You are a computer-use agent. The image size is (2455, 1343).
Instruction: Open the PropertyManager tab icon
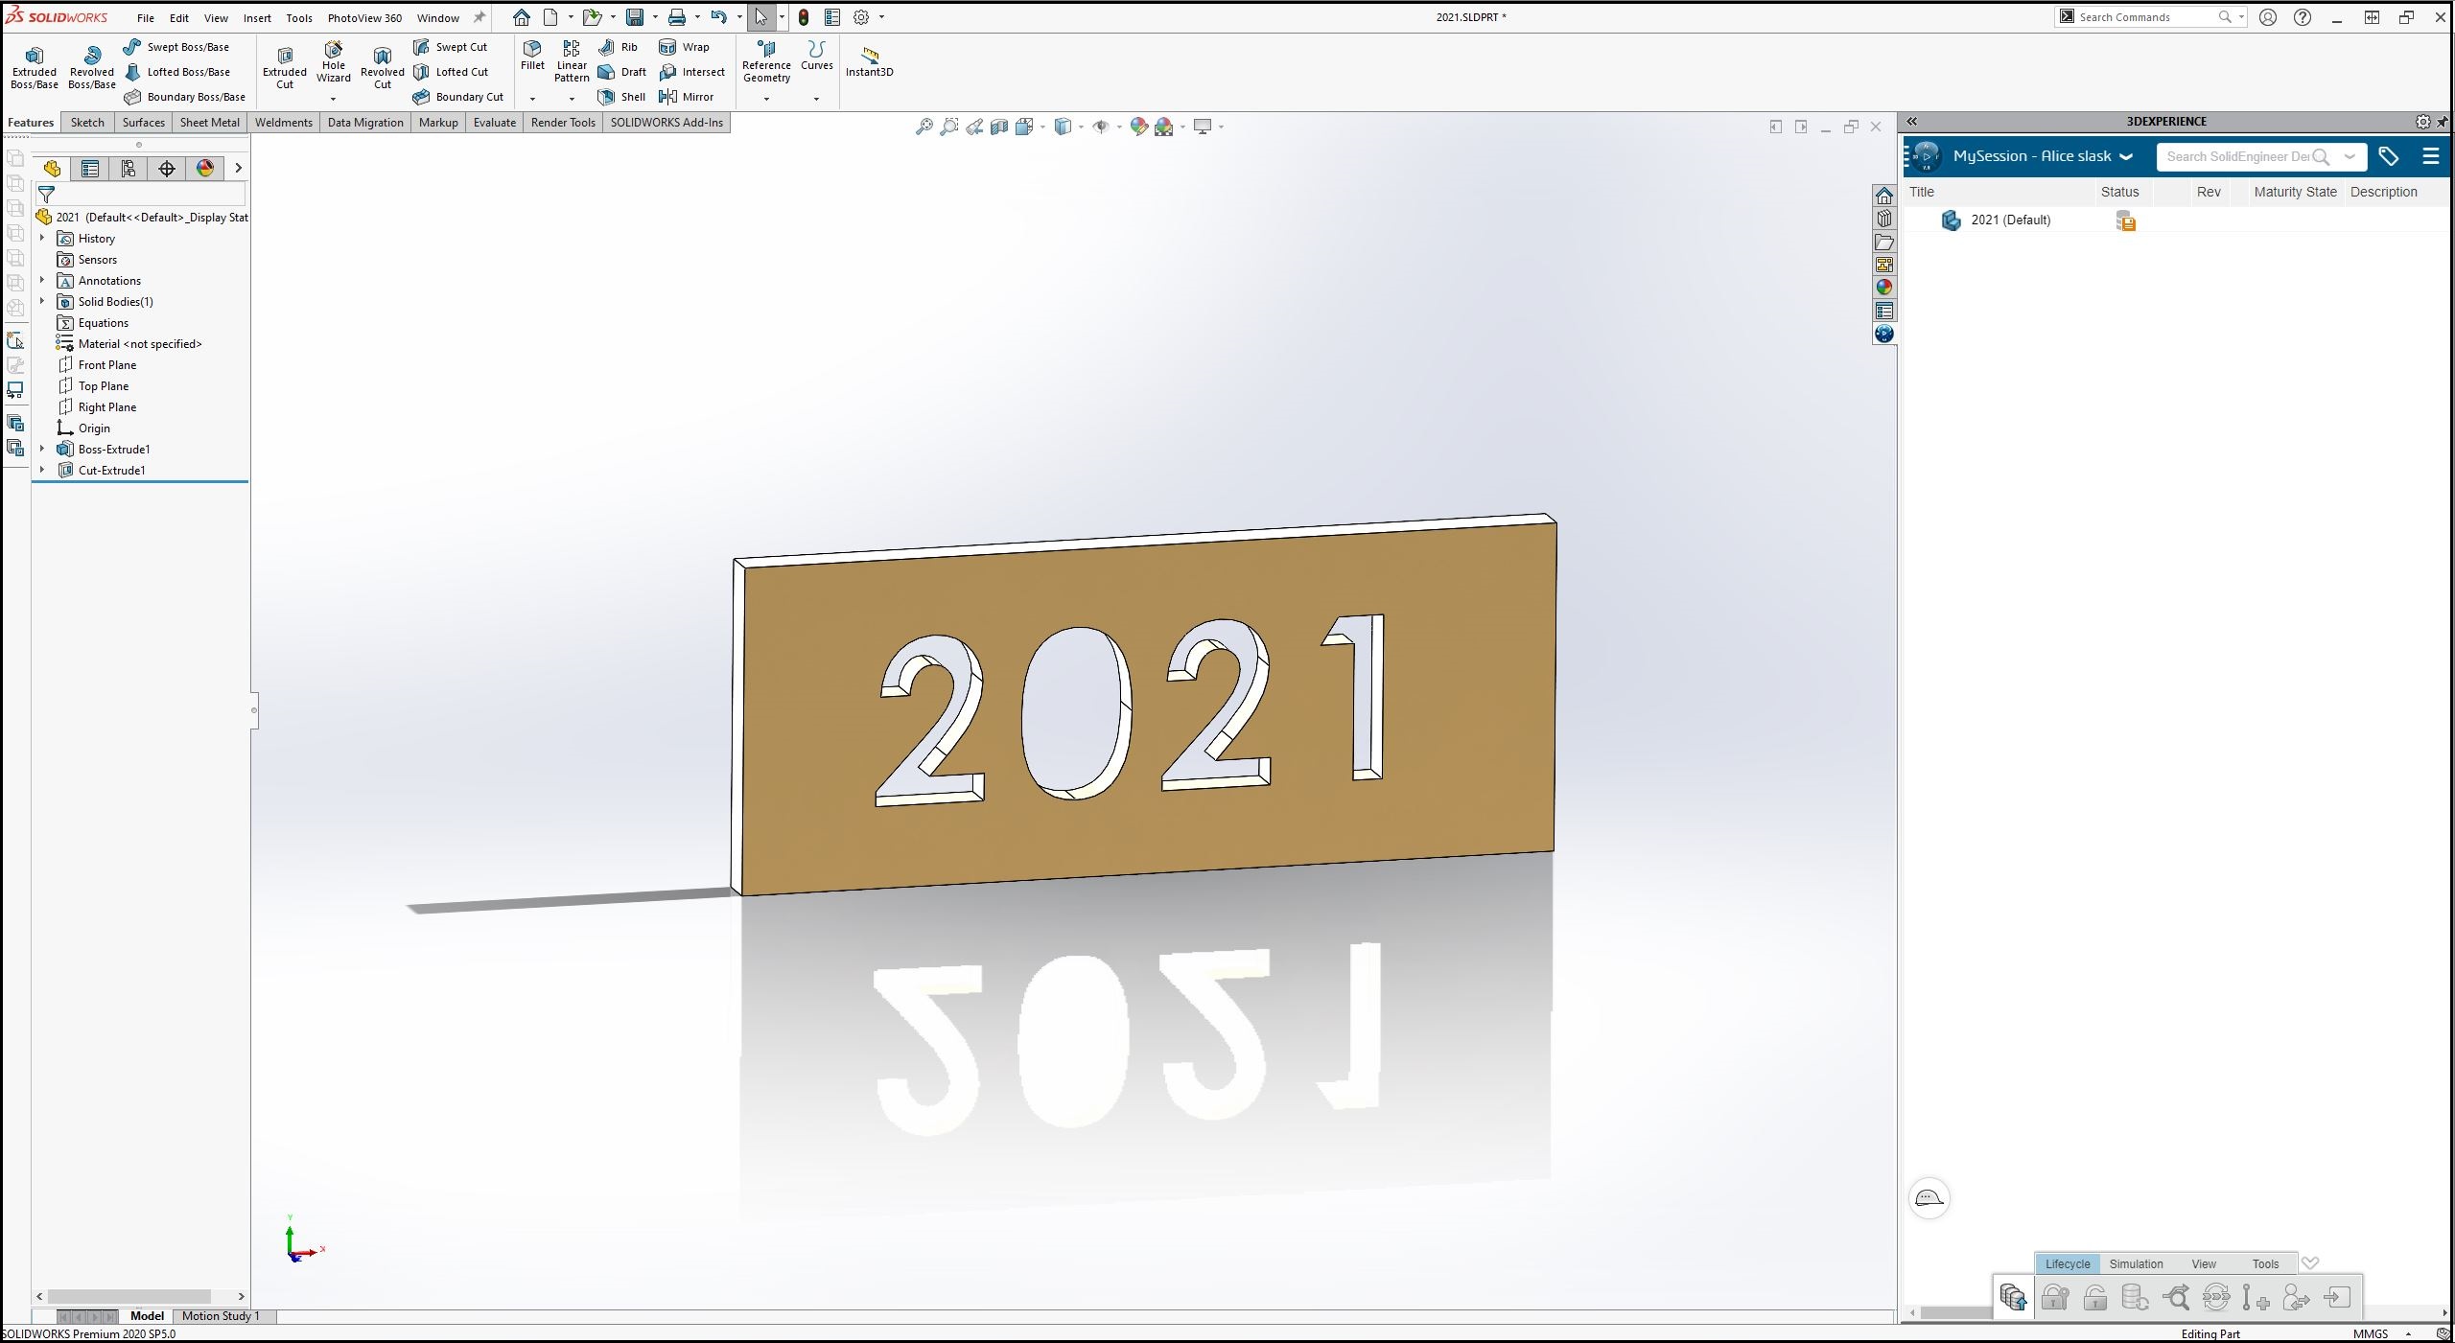[x=90, y=169]
